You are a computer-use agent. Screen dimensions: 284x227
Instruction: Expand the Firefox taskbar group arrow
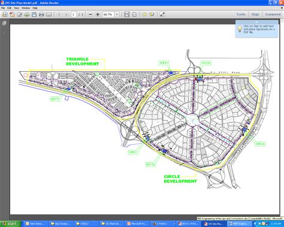[x=174, y=224]
